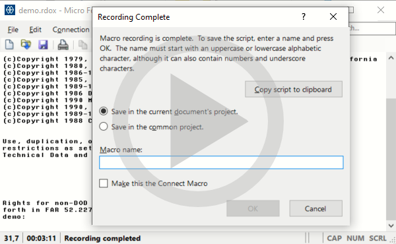Click the terminal scroll up arrow
The width and height of the screenshot is (396, 244).
tap(391, 58)
